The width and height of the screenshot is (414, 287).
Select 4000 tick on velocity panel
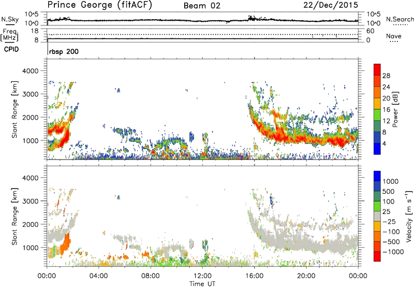point(30,178)
